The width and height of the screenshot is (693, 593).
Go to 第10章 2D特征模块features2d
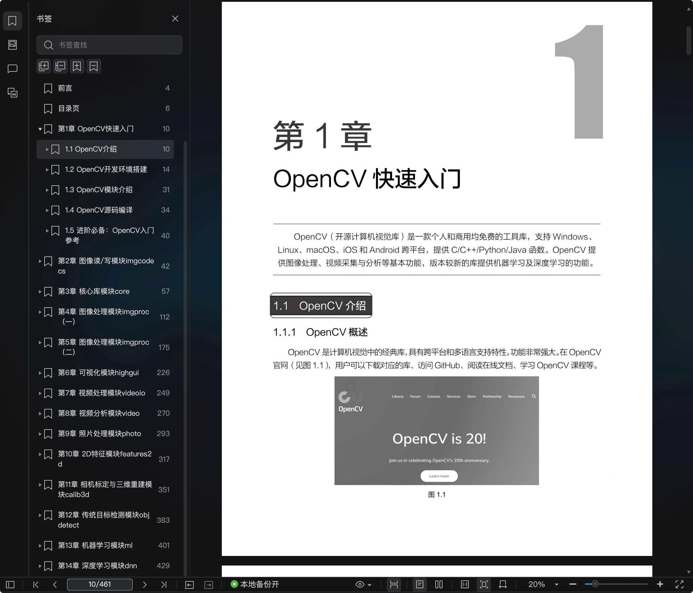[x=105, y=459]
